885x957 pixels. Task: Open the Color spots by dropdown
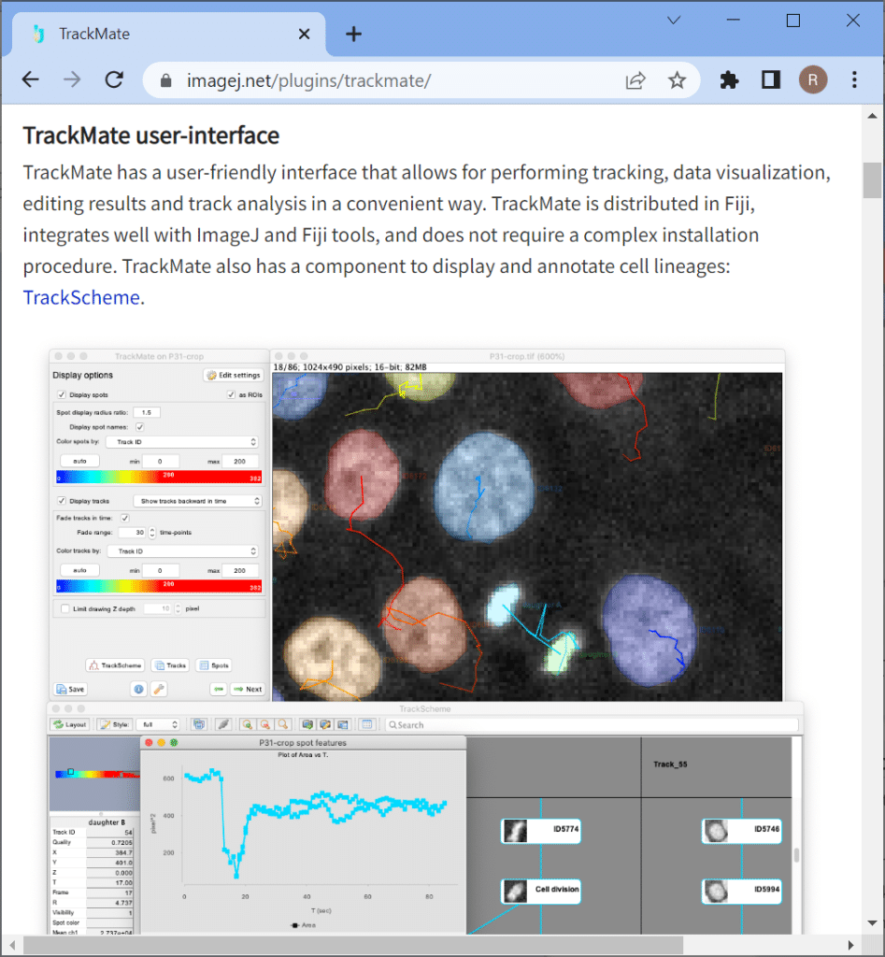(181, 442)
